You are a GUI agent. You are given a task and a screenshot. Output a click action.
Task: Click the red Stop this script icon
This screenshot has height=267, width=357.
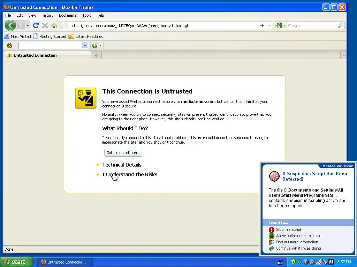tap(271, 229)
